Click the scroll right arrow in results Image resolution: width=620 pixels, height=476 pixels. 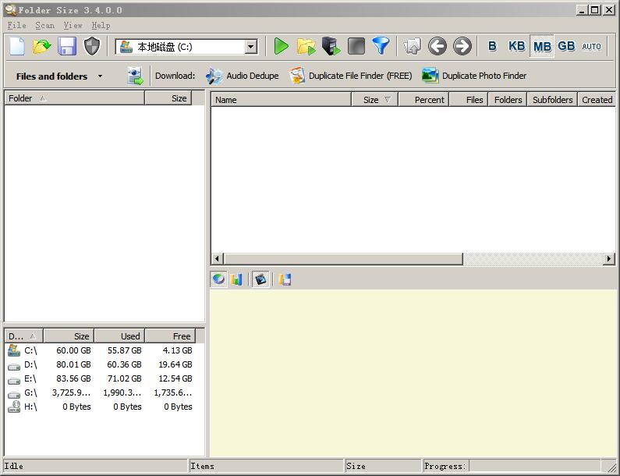[x=609, y=259]
